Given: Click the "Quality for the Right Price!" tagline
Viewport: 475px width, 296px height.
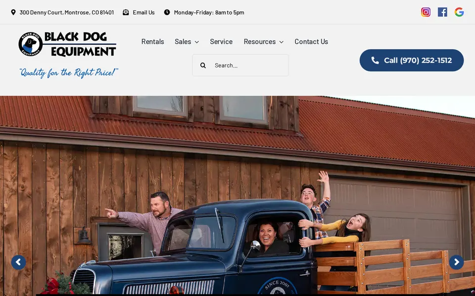Looking at the screenshot, I should 68,73.
